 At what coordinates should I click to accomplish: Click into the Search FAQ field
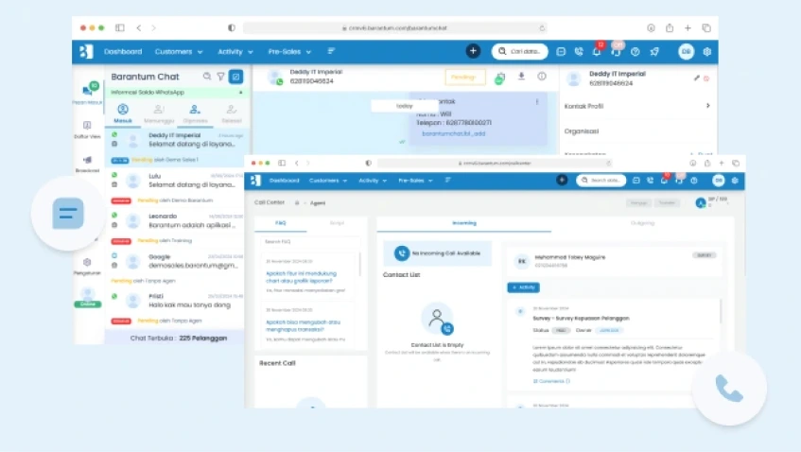coord(310,241)
